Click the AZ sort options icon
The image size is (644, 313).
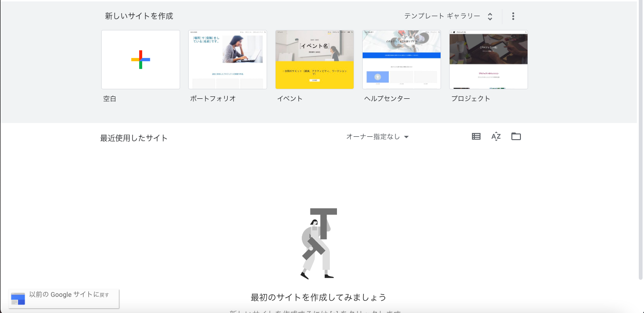point(496,136)
